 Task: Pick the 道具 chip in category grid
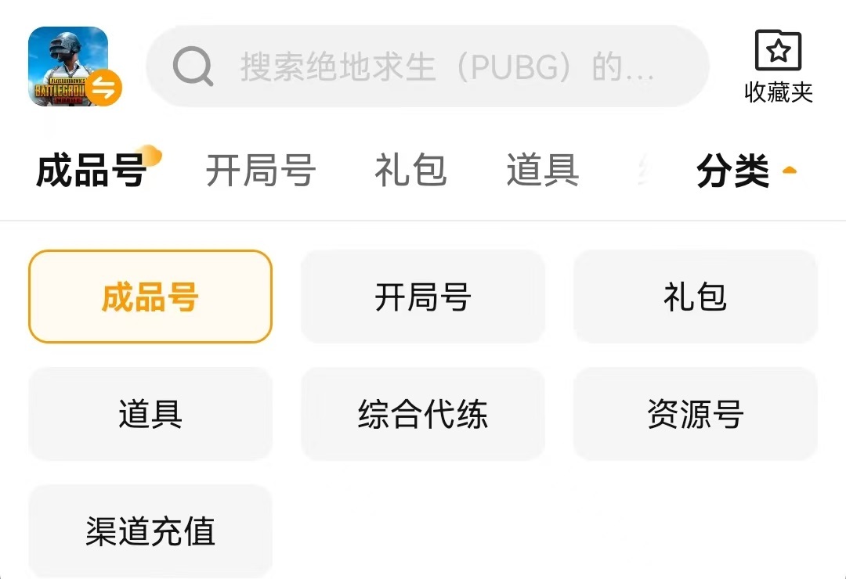pyautogui.click(x=150, y=414)
